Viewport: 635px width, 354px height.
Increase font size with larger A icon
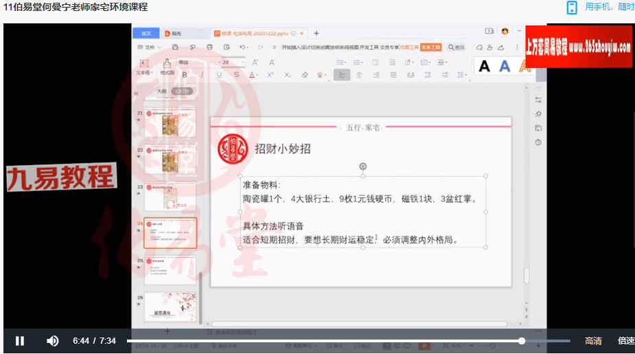click(x=255, y=62)
